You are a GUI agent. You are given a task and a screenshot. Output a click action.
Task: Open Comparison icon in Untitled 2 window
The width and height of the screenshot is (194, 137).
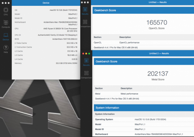[86, 73]
